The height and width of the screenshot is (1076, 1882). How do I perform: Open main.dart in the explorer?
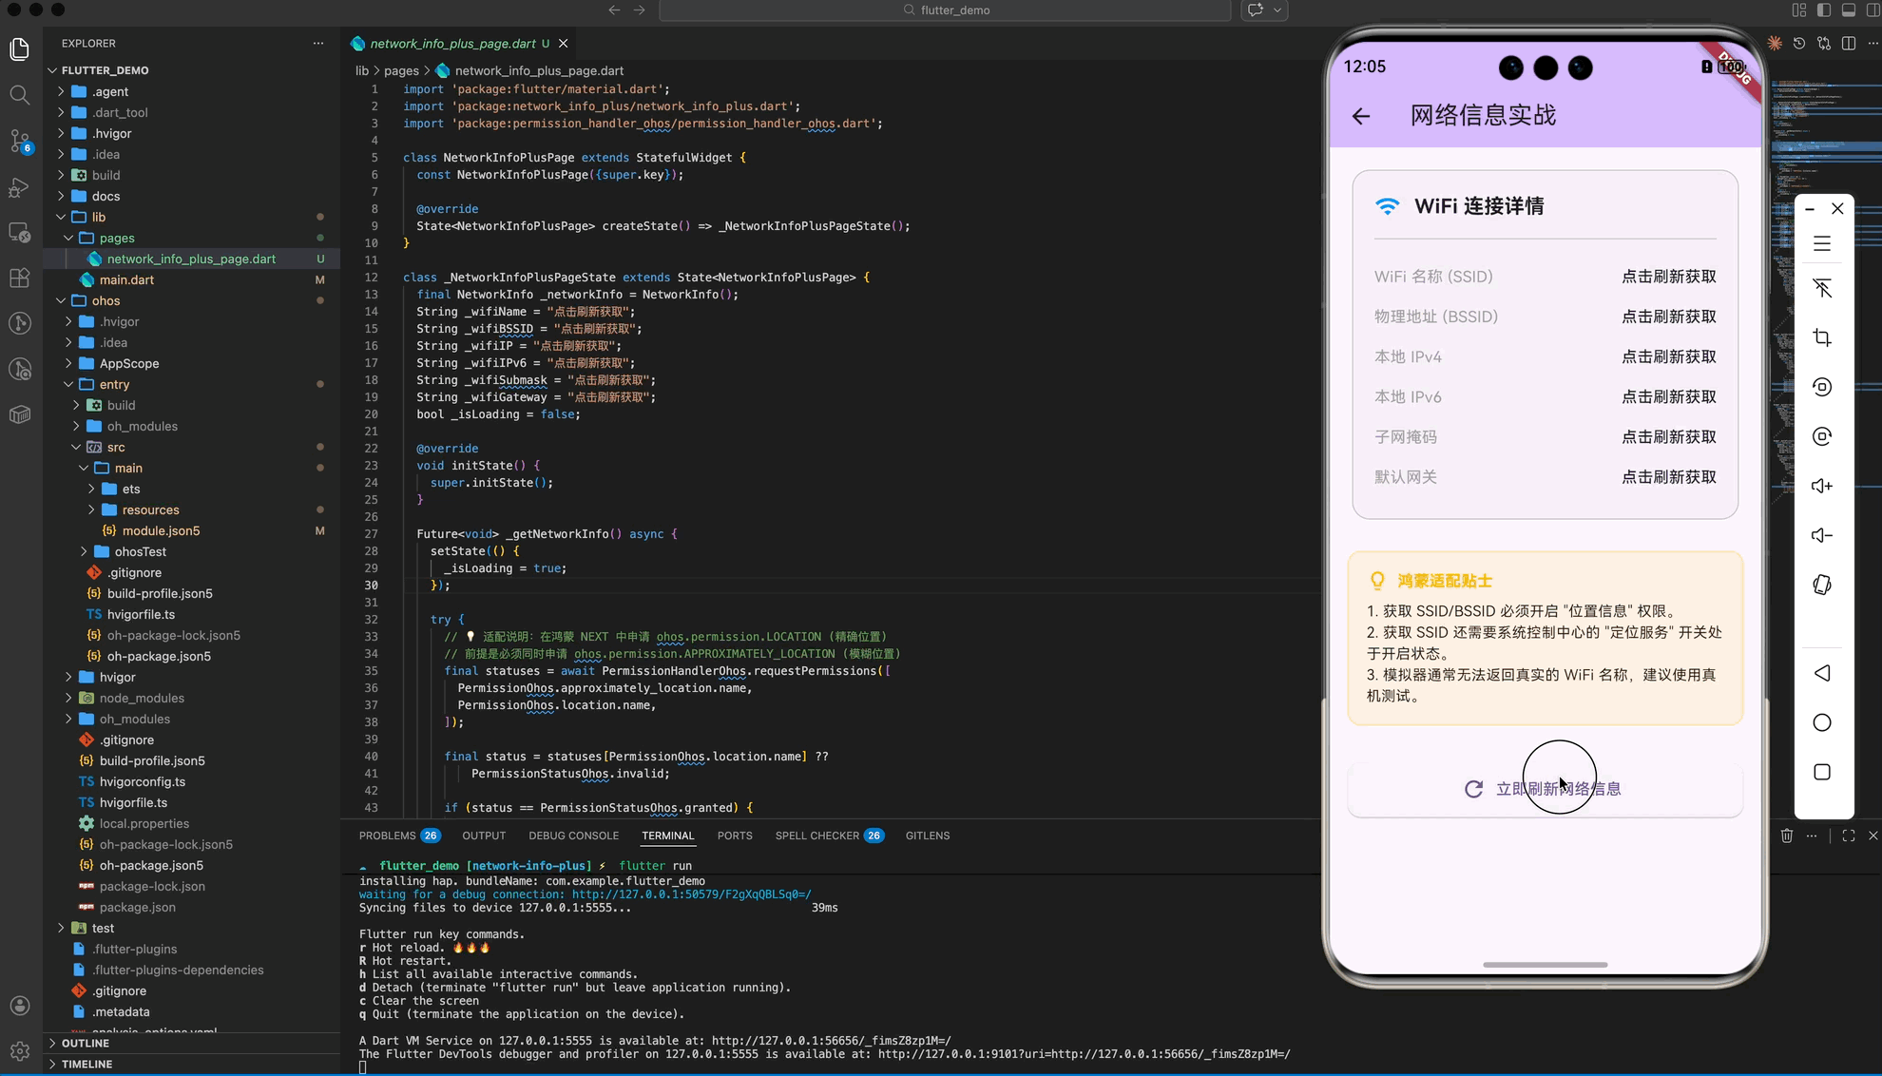126,279
